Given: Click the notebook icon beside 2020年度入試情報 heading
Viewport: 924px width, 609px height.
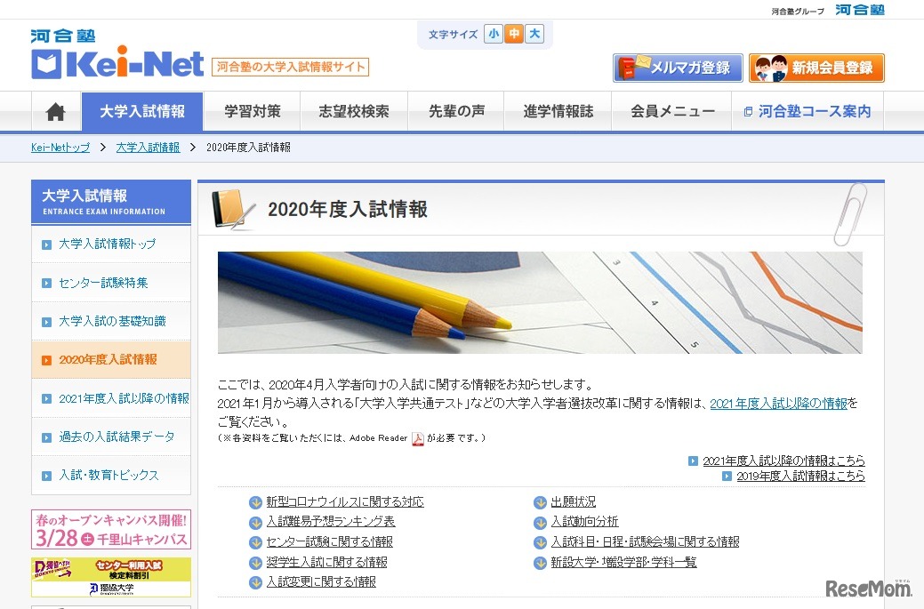Looking at the screenshot, I should click(x=233, y=205).
